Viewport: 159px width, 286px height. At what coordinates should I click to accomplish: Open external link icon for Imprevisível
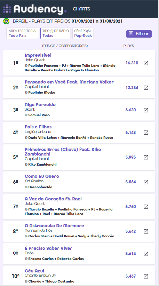pyautogui.click(x=146, y=63)
